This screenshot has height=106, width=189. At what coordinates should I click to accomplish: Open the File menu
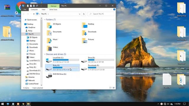25,9
